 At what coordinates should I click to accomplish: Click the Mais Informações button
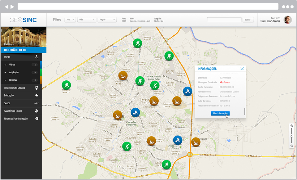220,114
